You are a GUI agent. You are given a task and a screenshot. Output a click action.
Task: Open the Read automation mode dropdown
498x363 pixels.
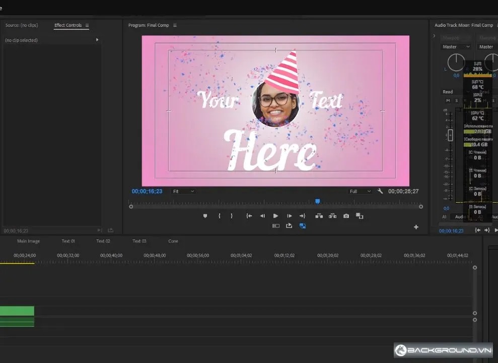click(x=456, y=92)
